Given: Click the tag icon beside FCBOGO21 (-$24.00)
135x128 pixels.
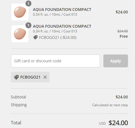Looking at the screenshot, I should (x=35, y=37).
